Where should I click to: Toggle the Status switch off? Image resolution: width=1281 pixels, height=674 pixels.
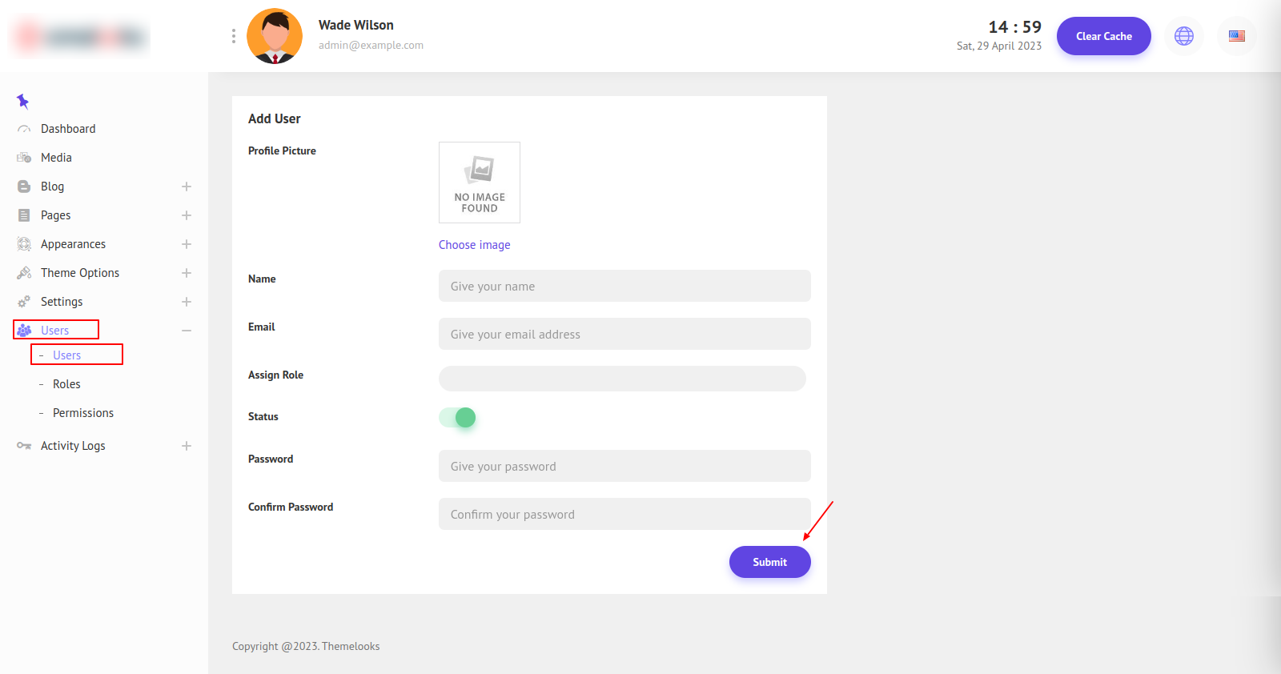click(458, 417)
